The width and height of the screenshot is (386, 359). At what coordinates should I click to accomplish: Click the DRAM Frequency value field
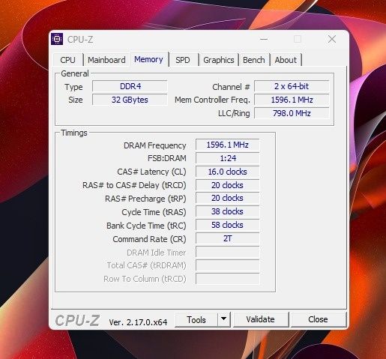pyautogui.click(x=228, y=145)
